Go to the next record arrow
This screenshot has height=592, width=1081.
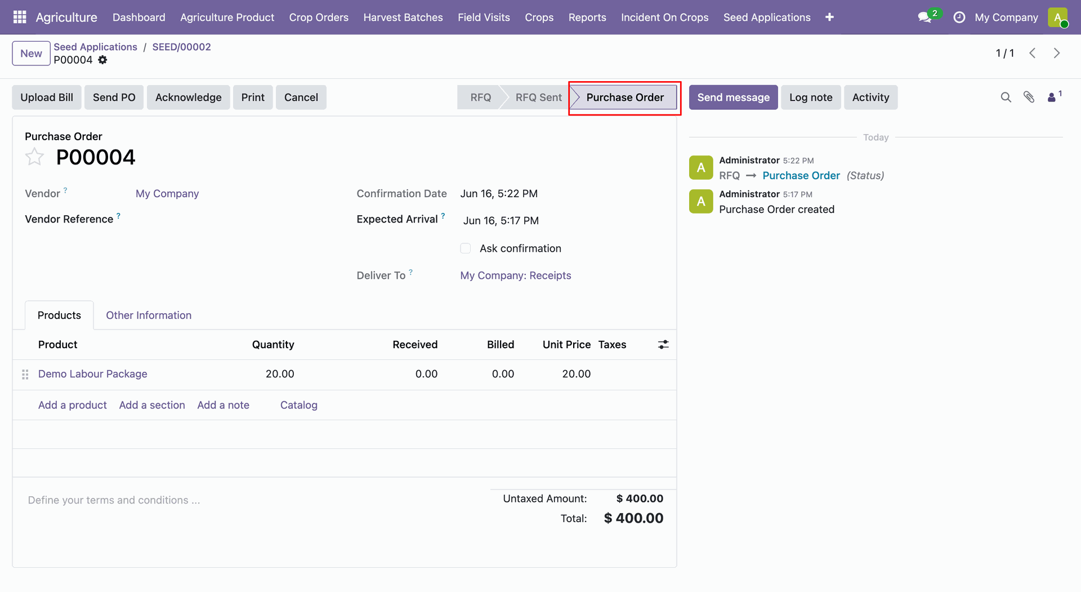1057,53
